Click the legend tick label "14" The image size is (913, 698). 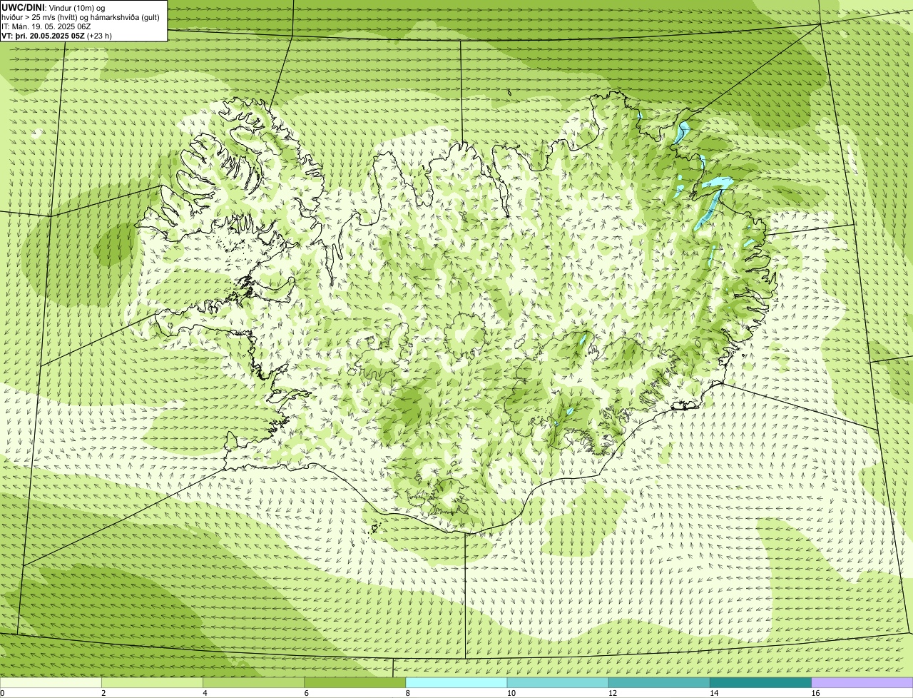click(715, 693)
